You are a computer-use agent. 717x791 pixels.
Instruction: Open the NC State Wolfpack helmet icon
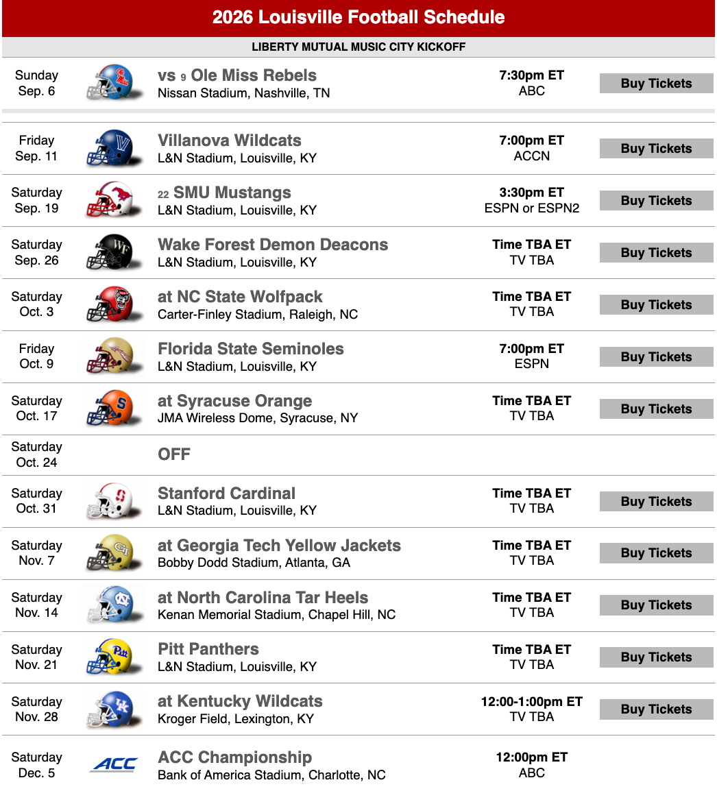[114, 304]
